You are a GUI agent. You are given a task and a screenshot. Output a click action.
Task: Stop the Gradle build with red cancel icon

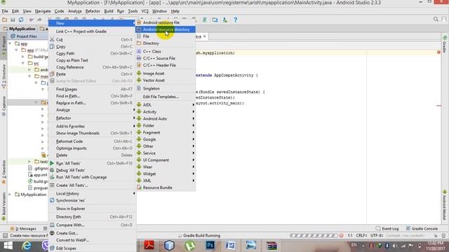point(342,235)
